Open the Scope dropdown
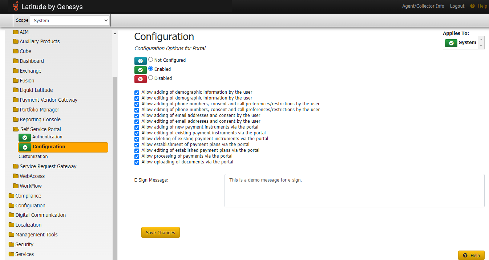 tap(70, 21)
